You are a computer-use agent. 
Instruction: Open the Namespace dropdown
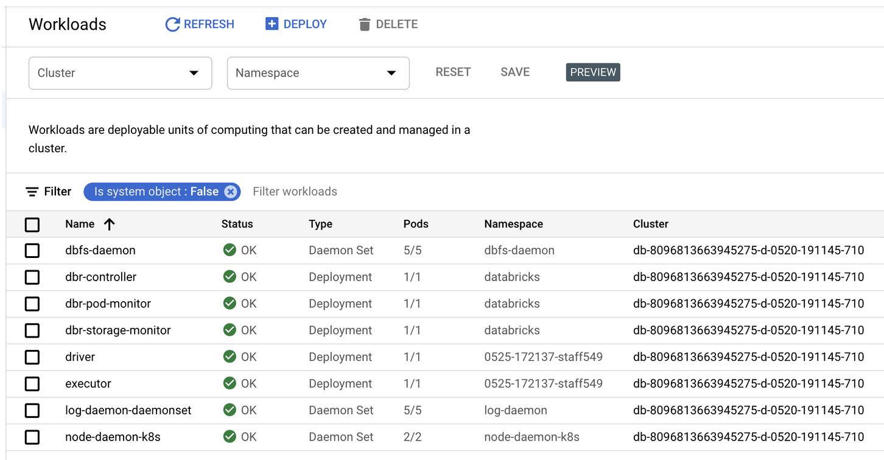coord(318,73)
